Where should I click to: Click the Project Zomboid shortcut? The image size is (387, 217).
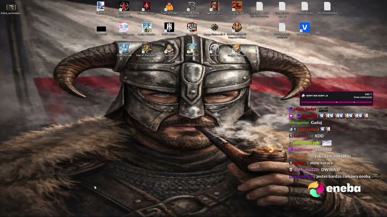(237, 50)
